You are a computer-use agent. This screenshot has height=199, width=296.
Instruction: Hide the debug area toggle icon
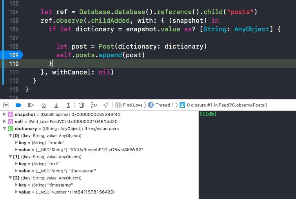(6, 105)
